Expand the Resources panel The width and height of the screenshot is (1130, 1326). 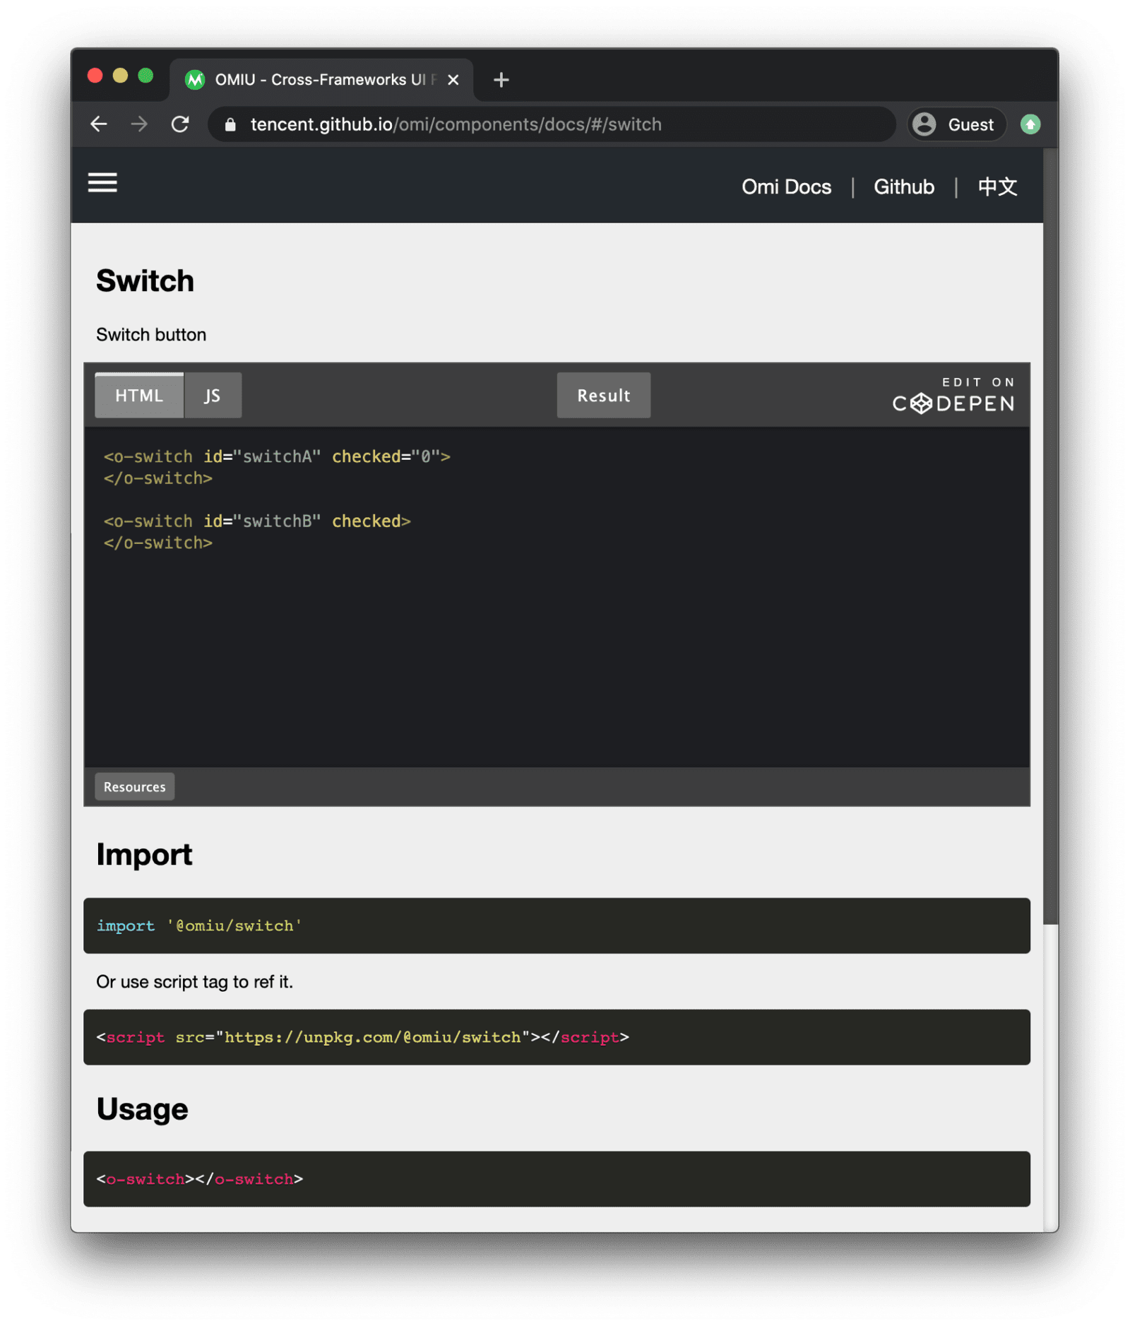pyautogui.click(x=134, y=786)
